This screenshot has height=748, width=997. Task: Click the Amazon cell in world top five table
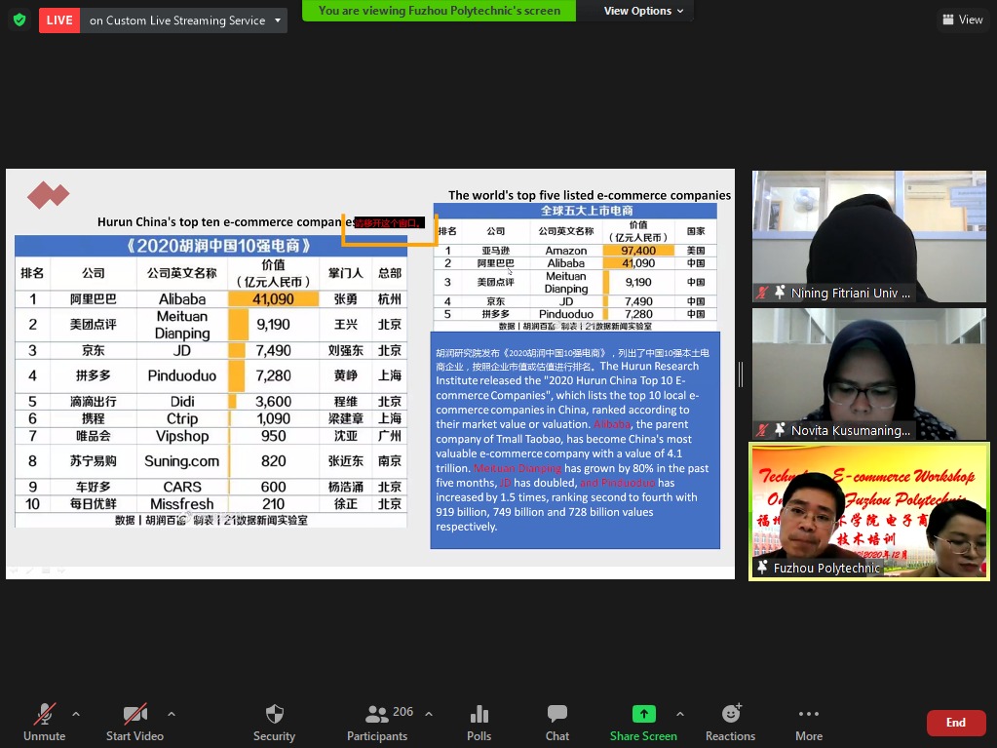pyautogui.click(x=566, y=251)
